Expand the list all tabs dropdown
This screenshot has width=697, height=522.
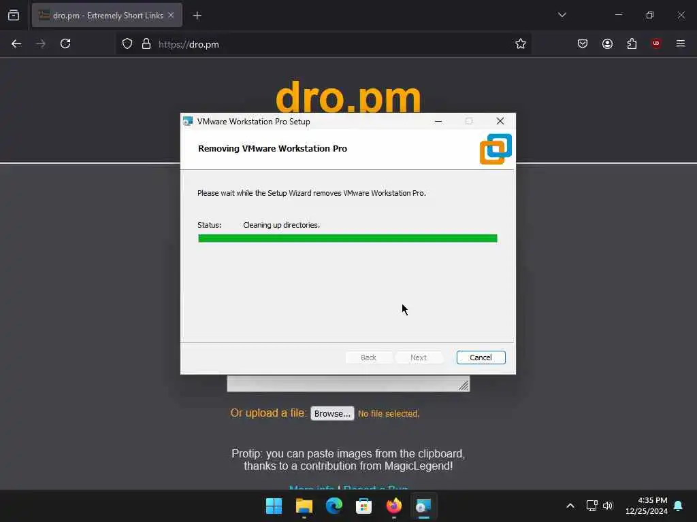562,15
